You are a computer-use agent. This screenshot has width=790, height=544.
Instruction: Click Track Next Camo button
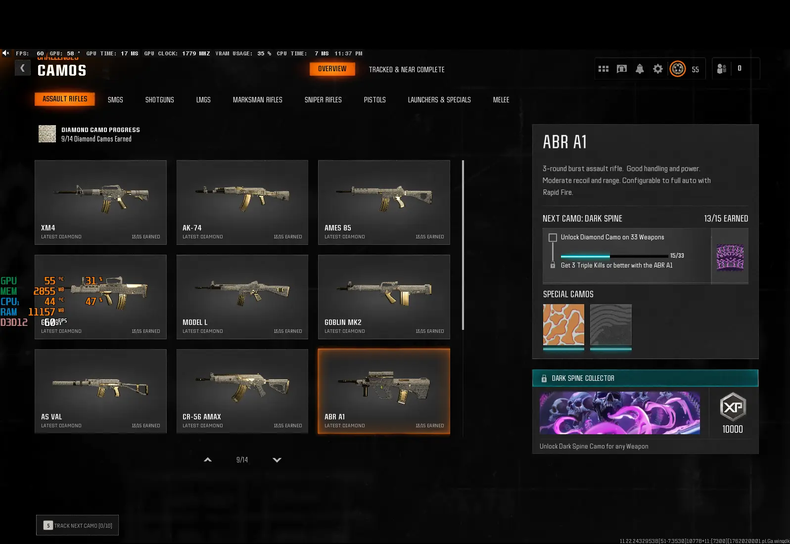tap(78, 525)
